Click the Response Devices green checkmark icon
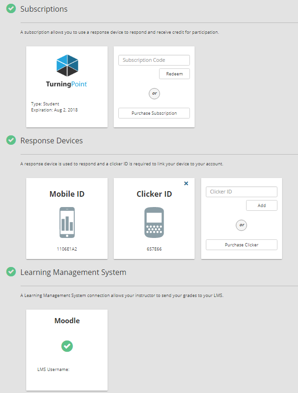The width and height of the screenshot is (298, 393). click(11, 140)
